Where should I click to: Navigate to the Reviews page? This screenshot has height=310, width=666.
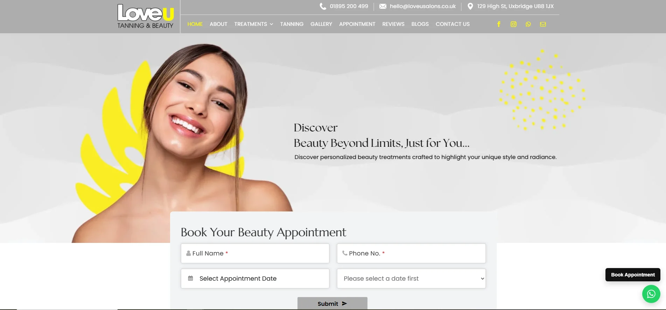click(x=393, y=24)
